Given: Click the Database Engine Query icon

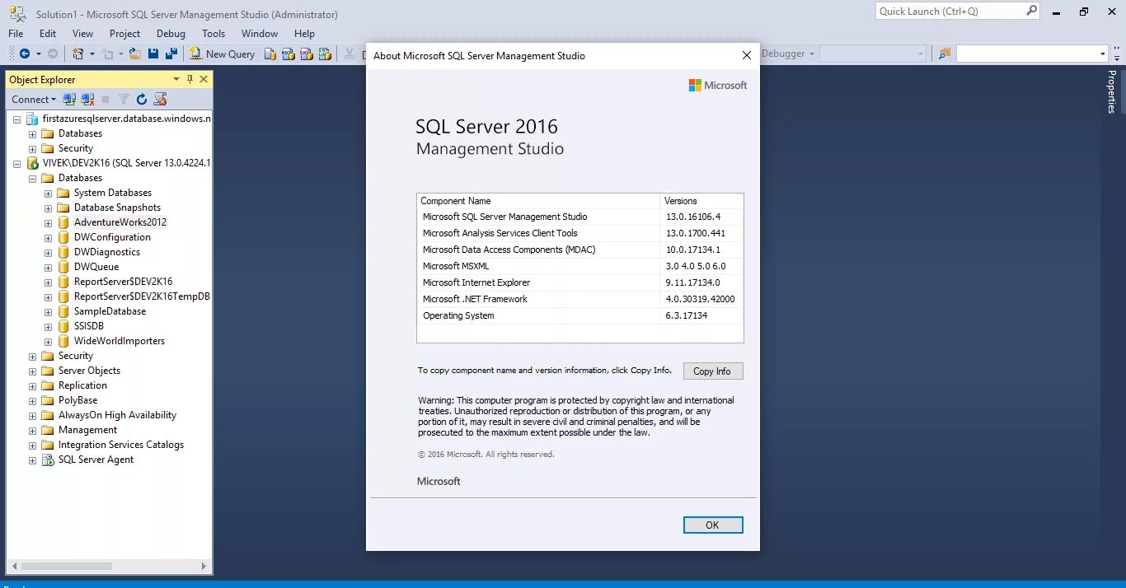Looking at the screenshot, I should [x=270, y=54].
